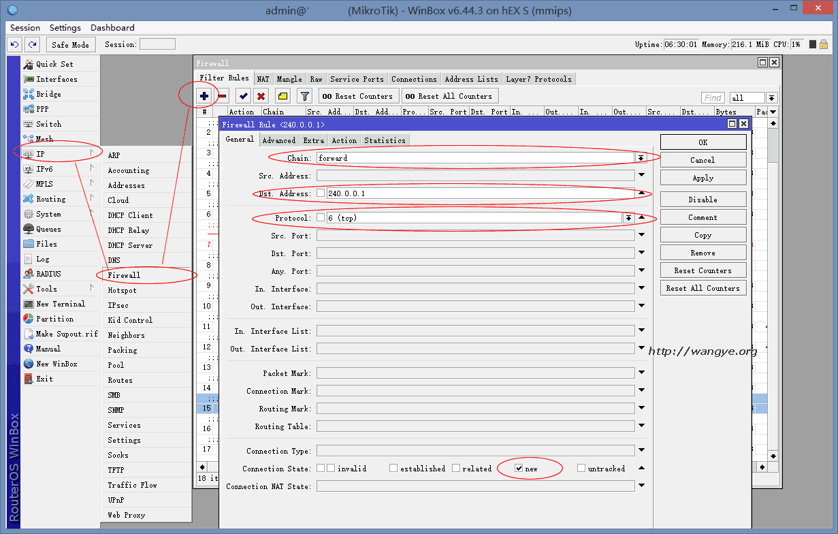Click the red minus Remove rule icon

tap(223, 96)
